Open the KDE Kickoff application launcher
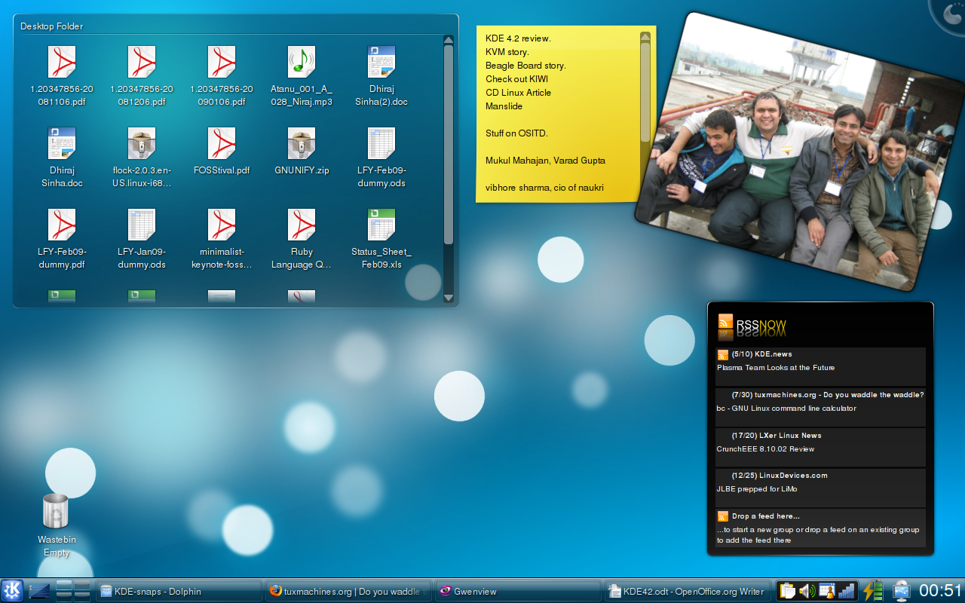 coord(12,591)
